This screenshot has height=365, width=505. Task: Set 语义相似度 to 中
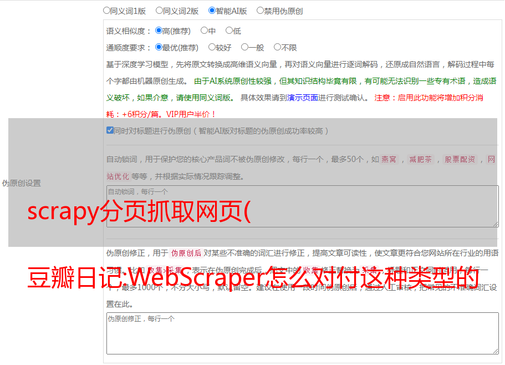pyautogui.click(x=204, y=31)
